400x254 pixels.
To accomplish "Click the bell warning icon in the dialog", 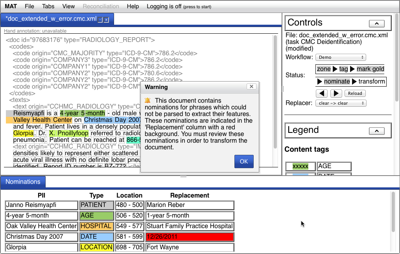I will click(147, 101).
